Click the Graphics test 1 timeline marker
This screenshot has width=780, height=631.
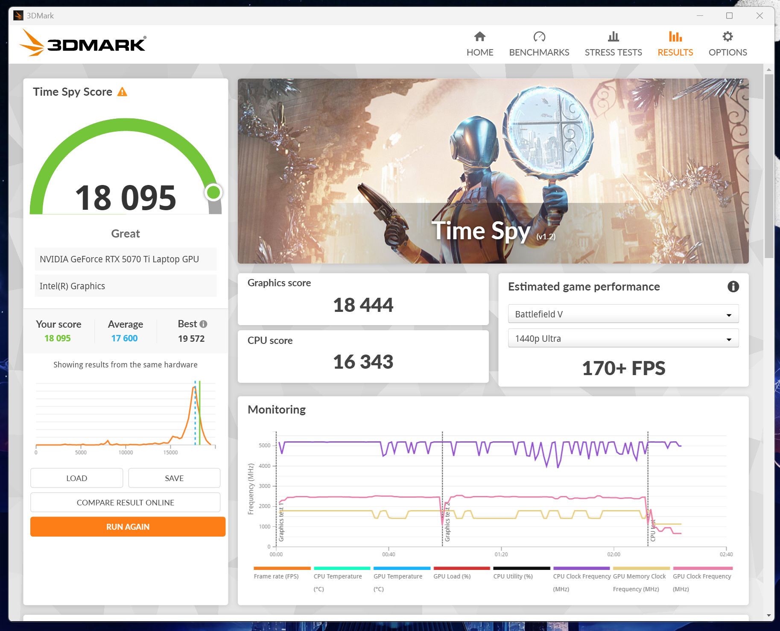tap(281, 522)
